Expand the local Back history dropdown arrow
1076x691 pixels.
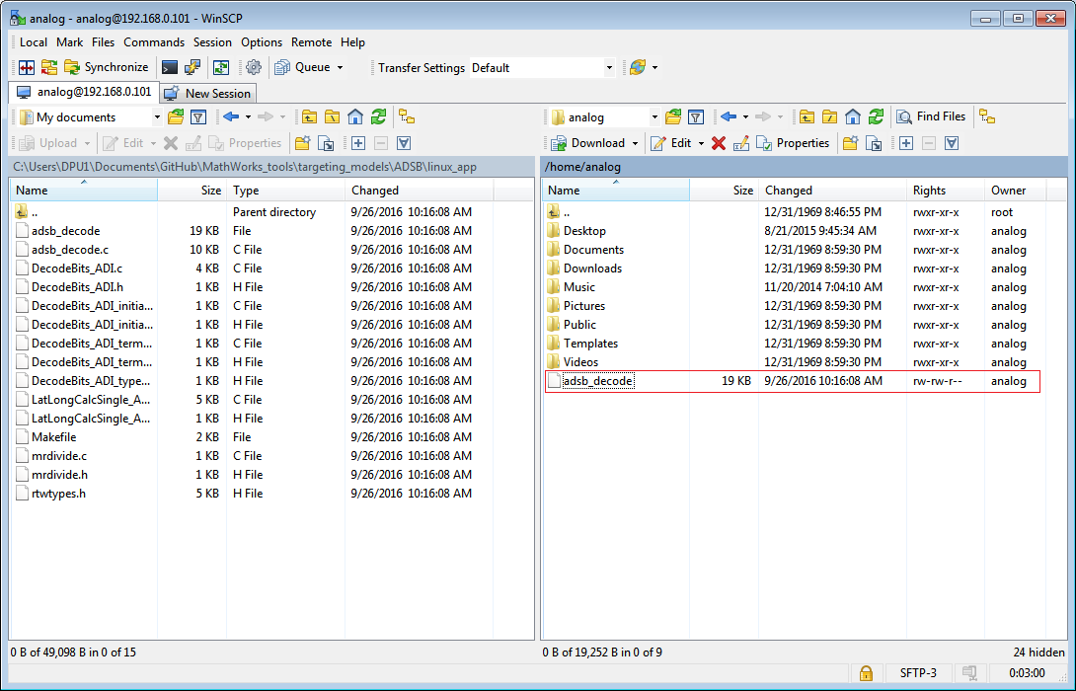point(248,117)
